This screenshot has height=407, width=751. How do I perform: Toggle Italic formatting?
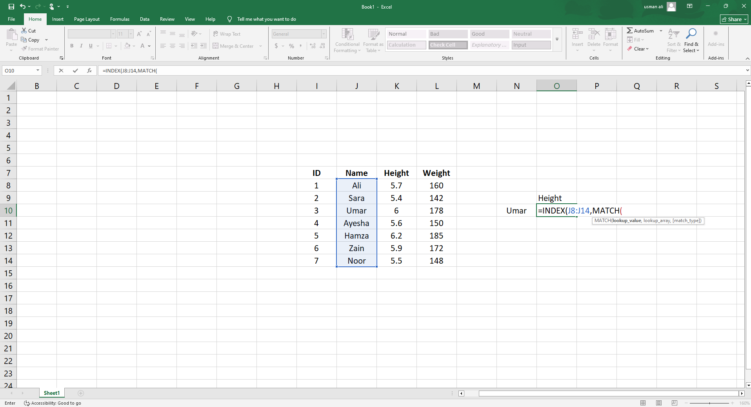[81, 46]
